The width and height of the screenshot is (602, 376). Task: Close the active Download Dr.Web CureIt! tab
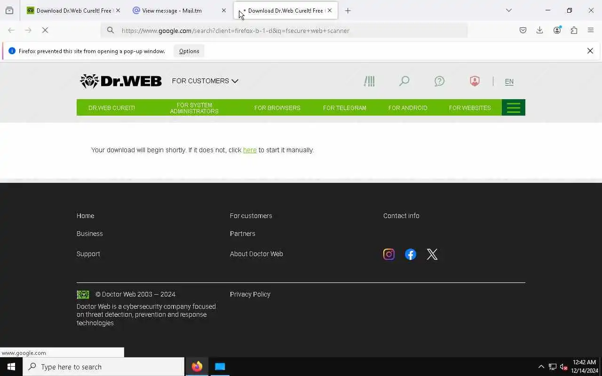pos(330,10)
